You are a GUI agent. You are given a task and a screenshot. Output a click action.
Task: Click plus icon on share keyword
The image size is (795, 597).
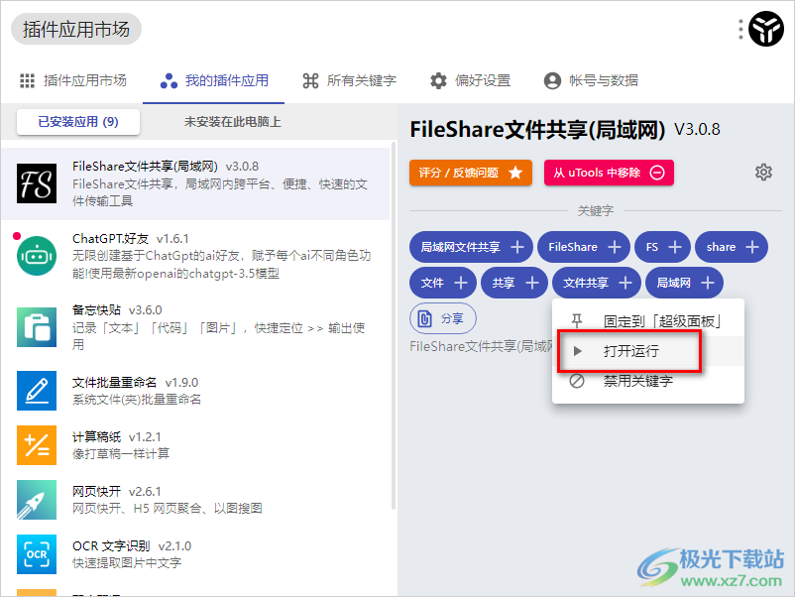tap(752, 247)
